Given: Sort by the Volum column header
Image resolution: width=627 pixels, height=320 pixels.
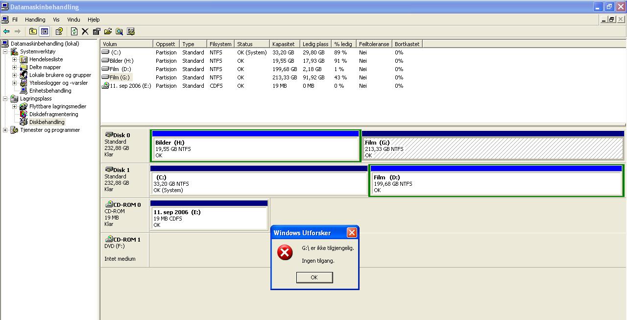Looking at the screenshot, I should [x=127, y=44].
